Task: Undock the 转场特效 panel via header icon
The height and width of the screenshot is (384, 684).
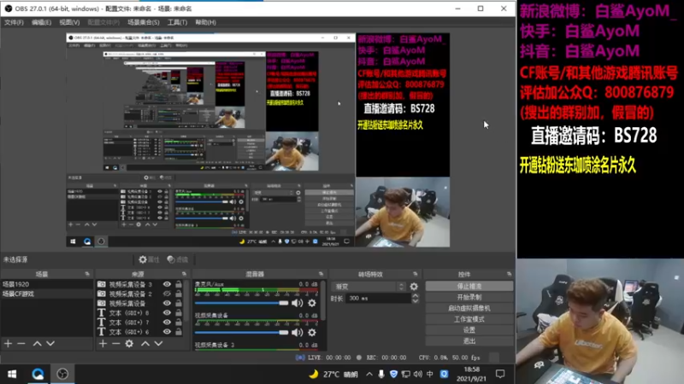Action: tap(416, 274)
